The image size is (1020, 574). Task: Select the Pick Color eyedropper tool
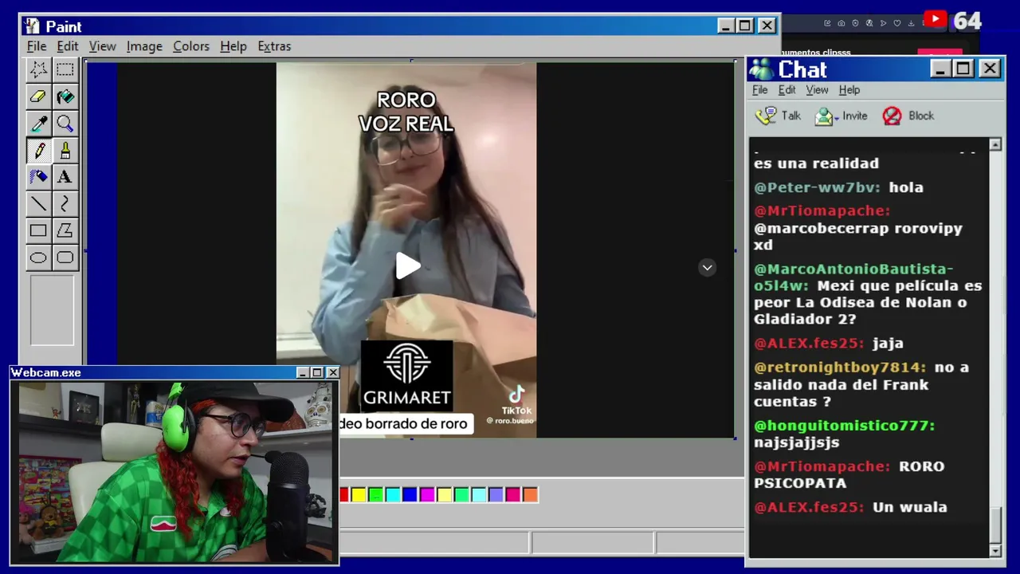[37, 124]
